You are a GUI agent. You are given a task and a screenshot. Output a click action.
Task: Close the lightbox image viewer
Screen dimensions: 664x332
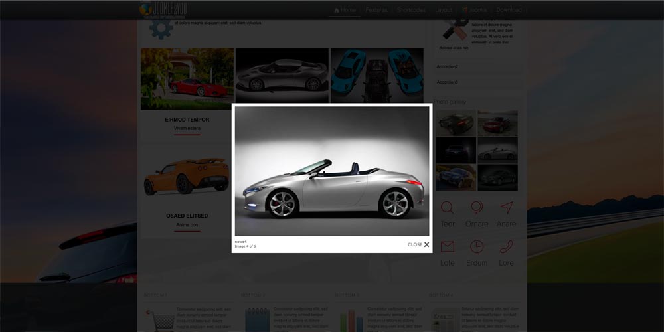418,244
